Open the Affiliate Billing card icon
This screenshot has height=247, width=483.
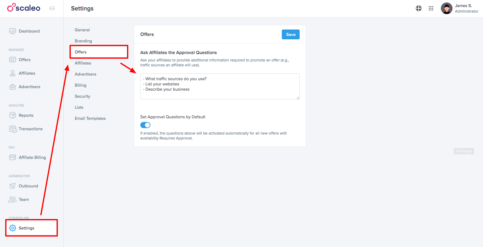tap(13, 157)
